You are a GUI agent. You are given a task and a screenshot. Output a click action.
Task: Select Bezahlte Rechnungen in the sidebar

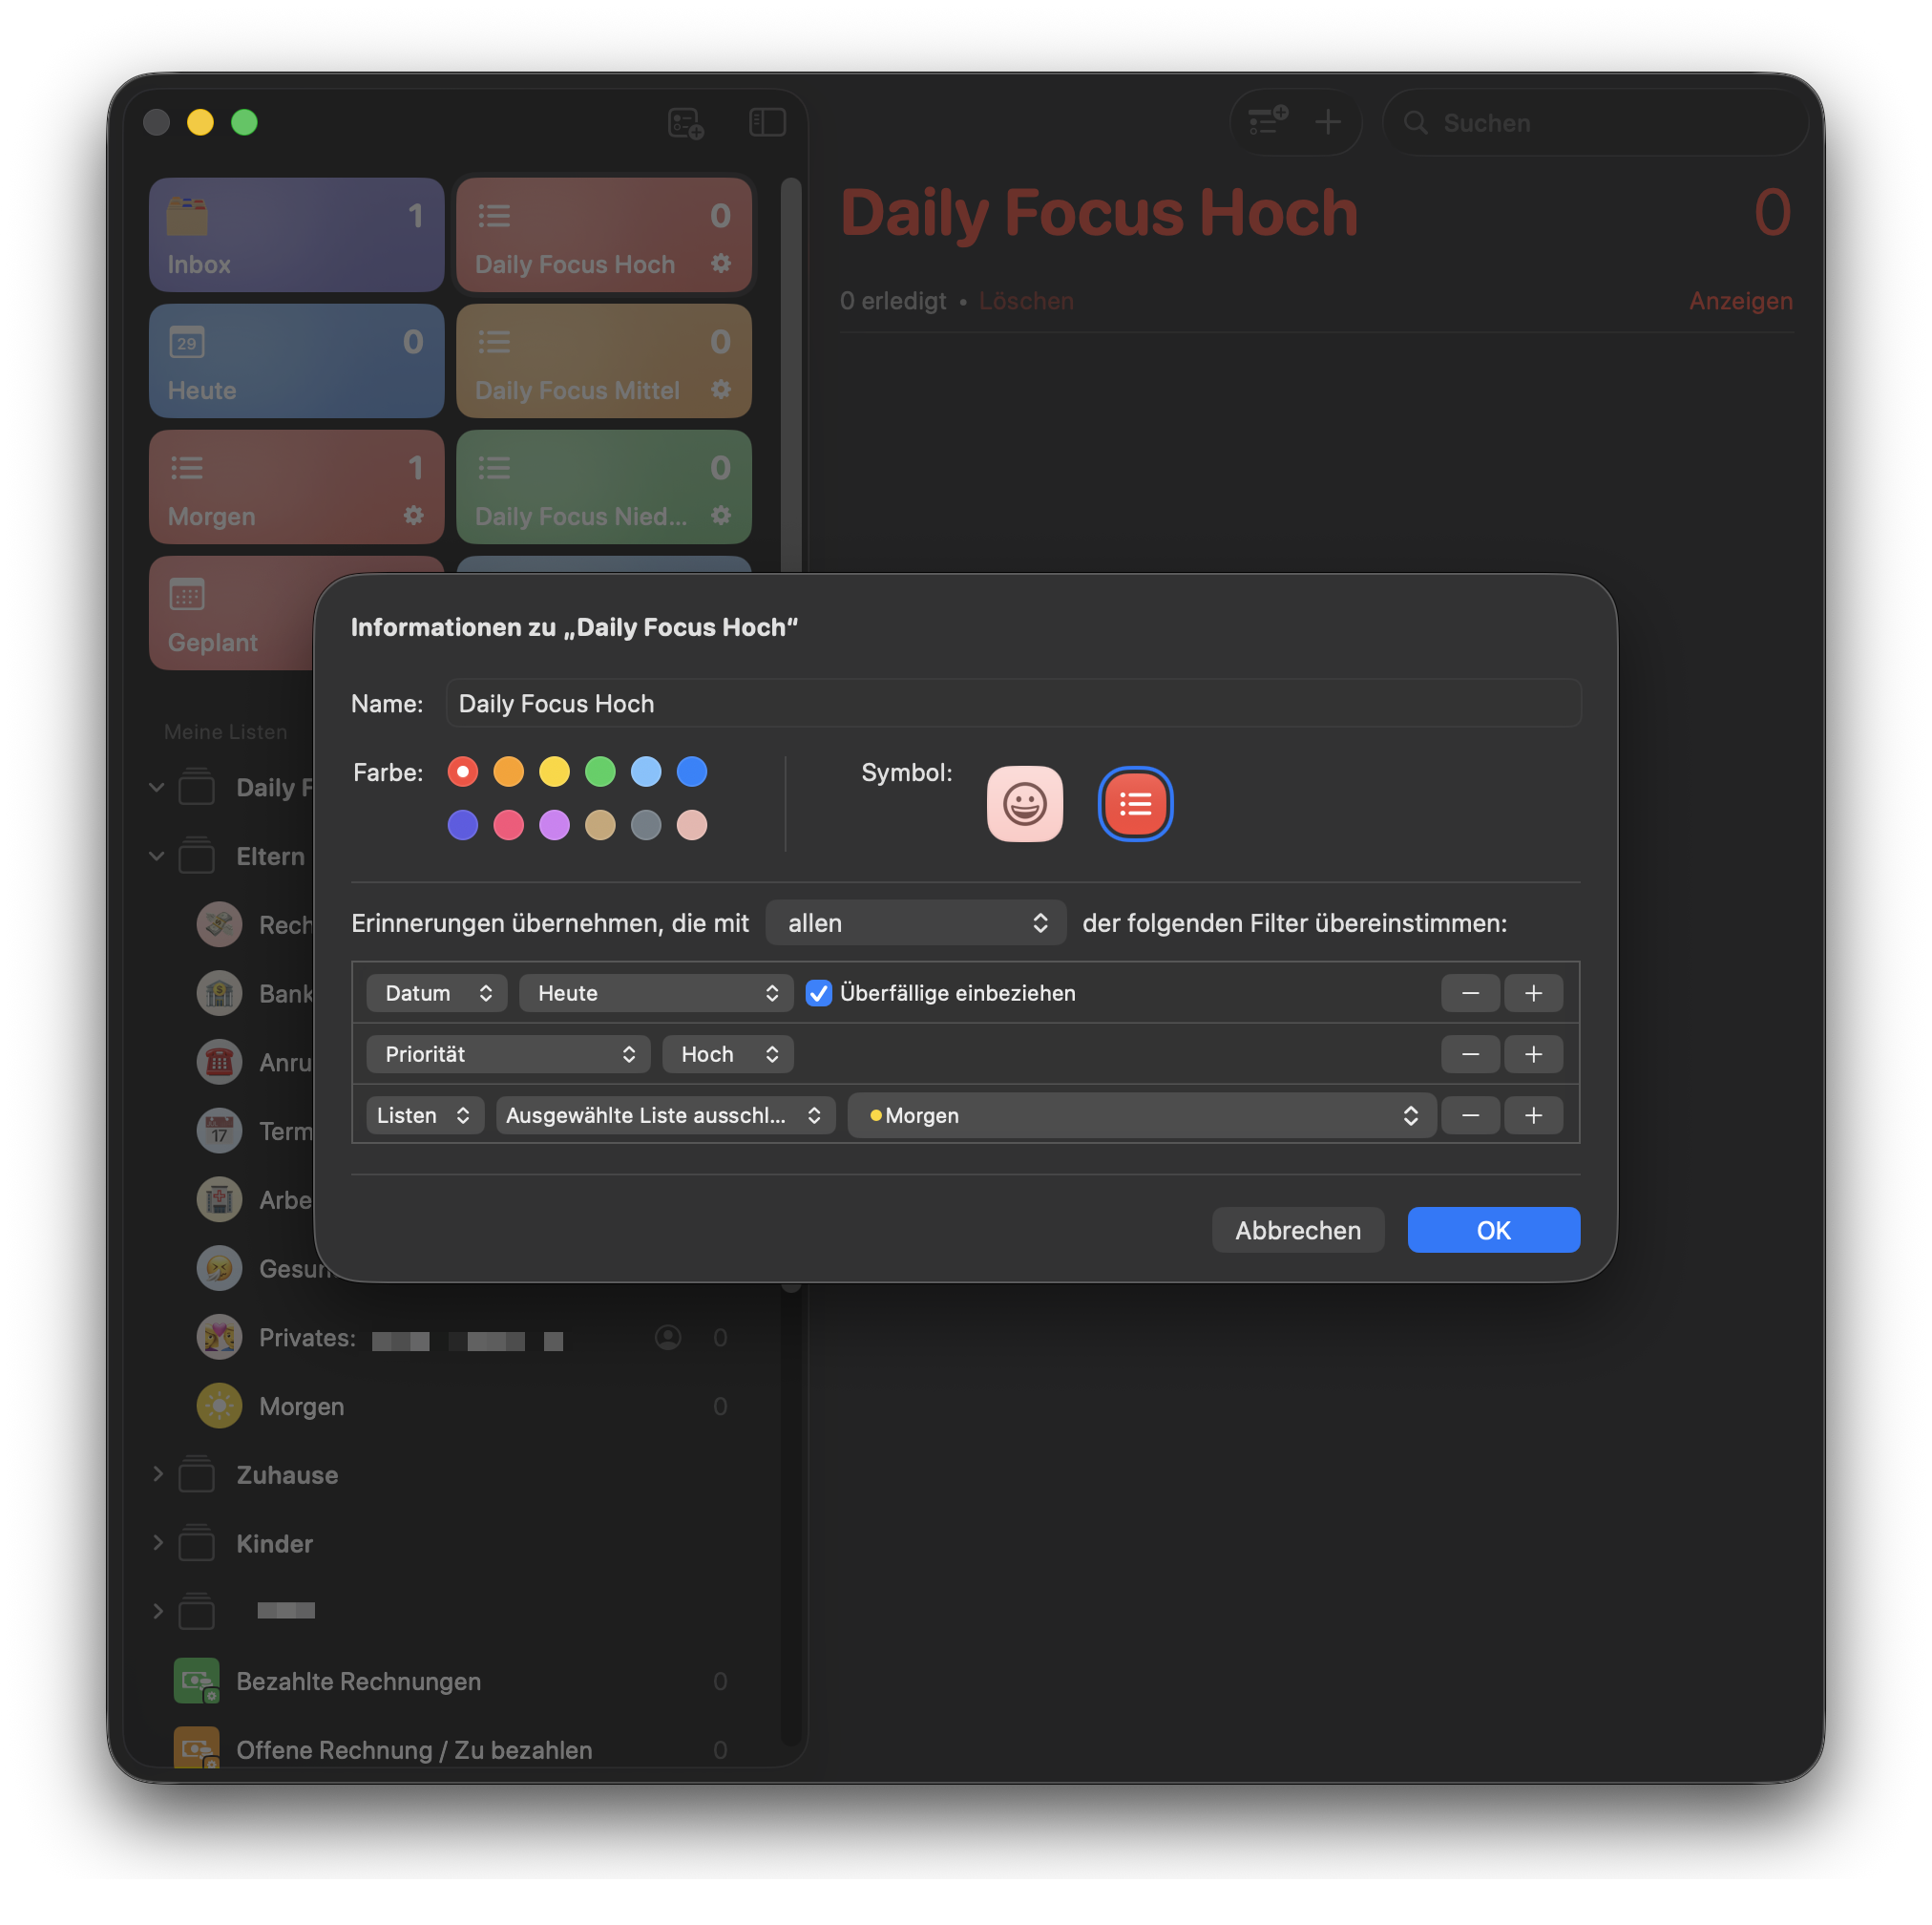click(358, 1682)
